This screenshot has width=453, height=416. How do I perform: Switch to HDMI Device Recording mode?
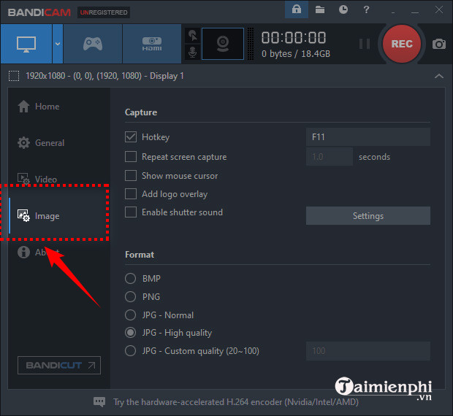pos(152,44)
